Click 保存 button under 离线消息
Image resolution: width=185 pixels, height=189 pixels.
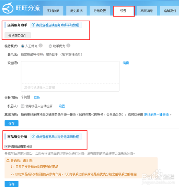[12, 123]
